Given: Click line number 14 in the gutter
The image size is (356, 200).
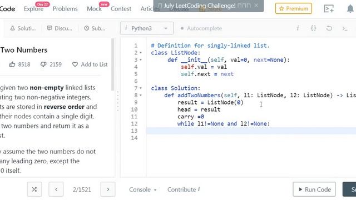Looking at the screenshot, I should pyautogui.click(x=134, y=138).
